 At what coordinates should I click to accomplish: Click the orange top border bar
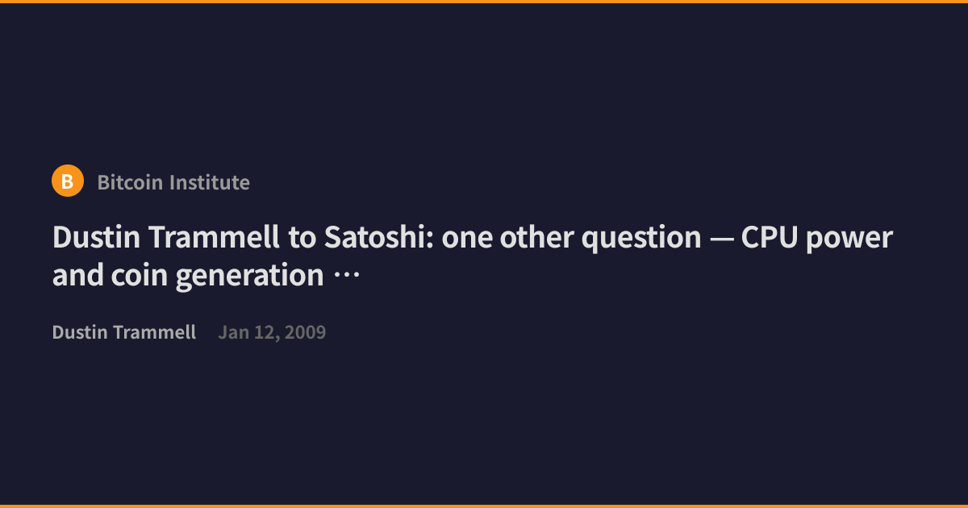(x=484, y=2)
